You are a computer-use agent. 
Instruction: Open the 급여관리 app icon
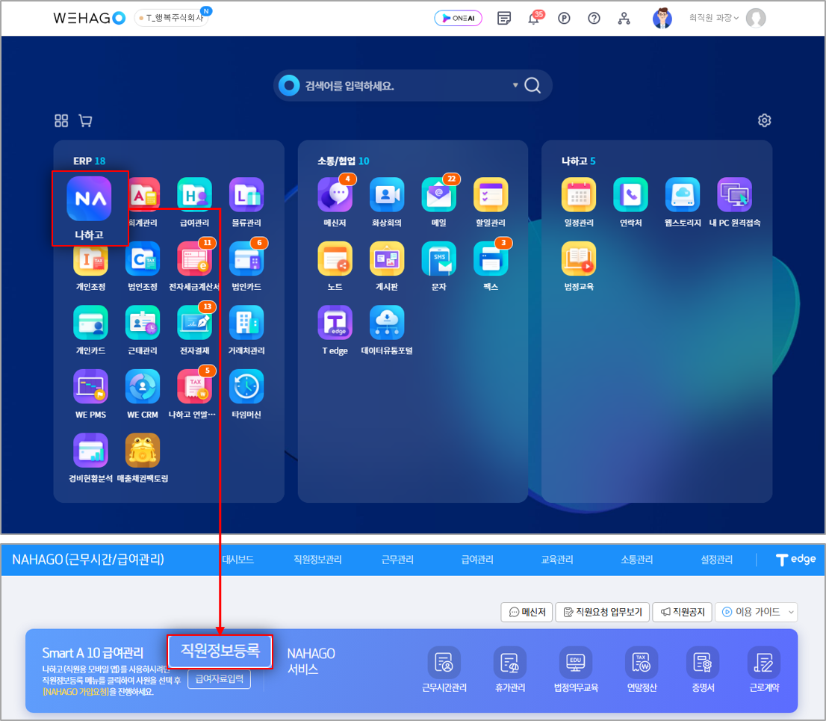point(194,195)
